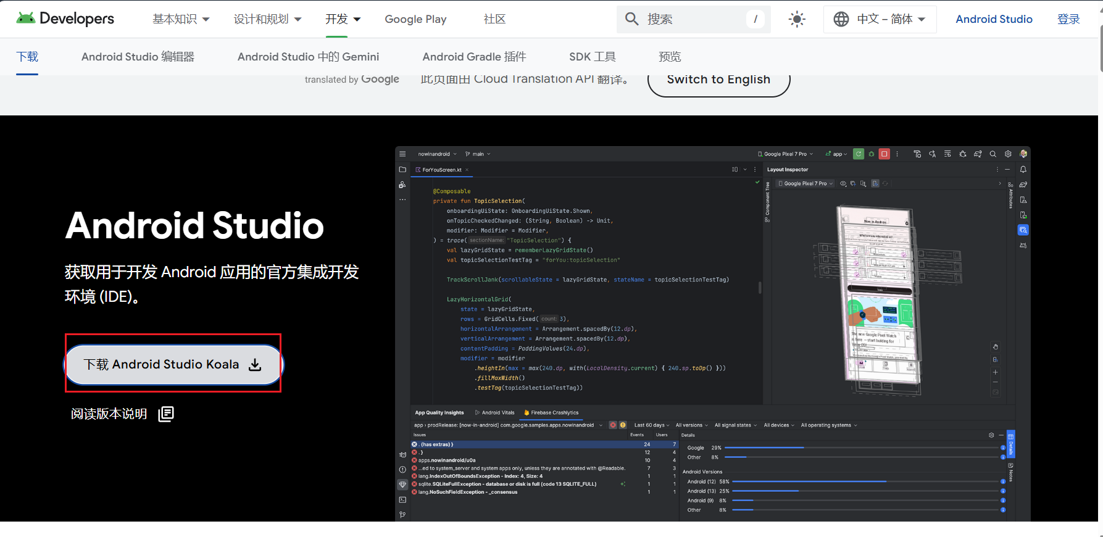The width and height of the screenshot is (1103, 537).
Task: Click the 下载 Android Studio Koala button
Action: point(173,364)
